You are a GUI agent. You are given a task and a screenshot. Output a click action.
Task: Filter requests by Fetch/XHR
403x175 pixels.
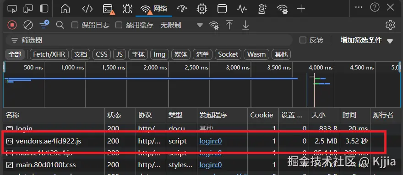click(x=49, y=54)
